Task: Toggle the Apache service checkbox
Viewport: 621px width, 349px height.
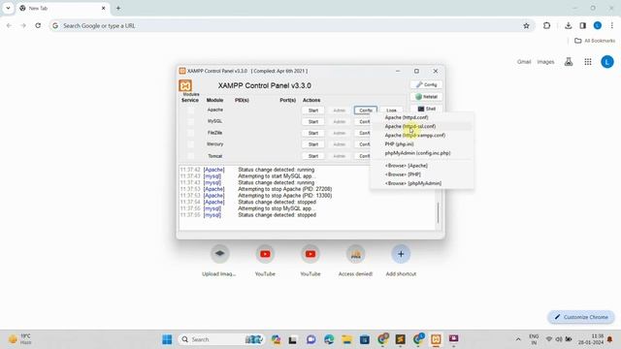Action: (191, 111)
